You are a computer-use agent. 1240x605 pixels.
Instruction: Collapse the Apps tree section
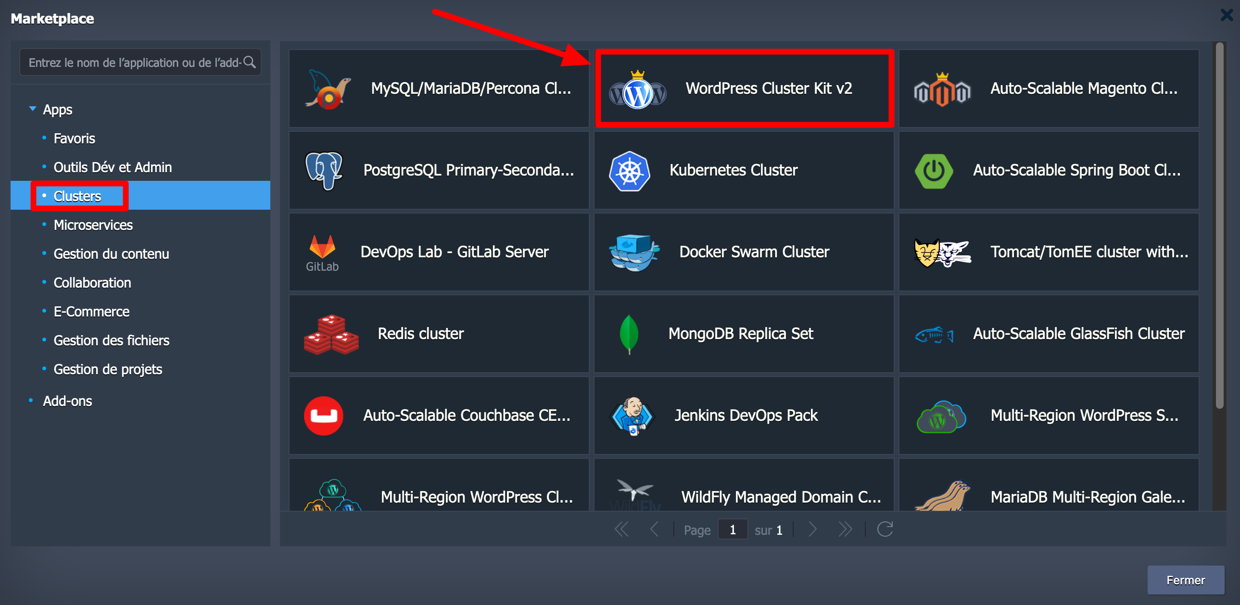point(33,109)
